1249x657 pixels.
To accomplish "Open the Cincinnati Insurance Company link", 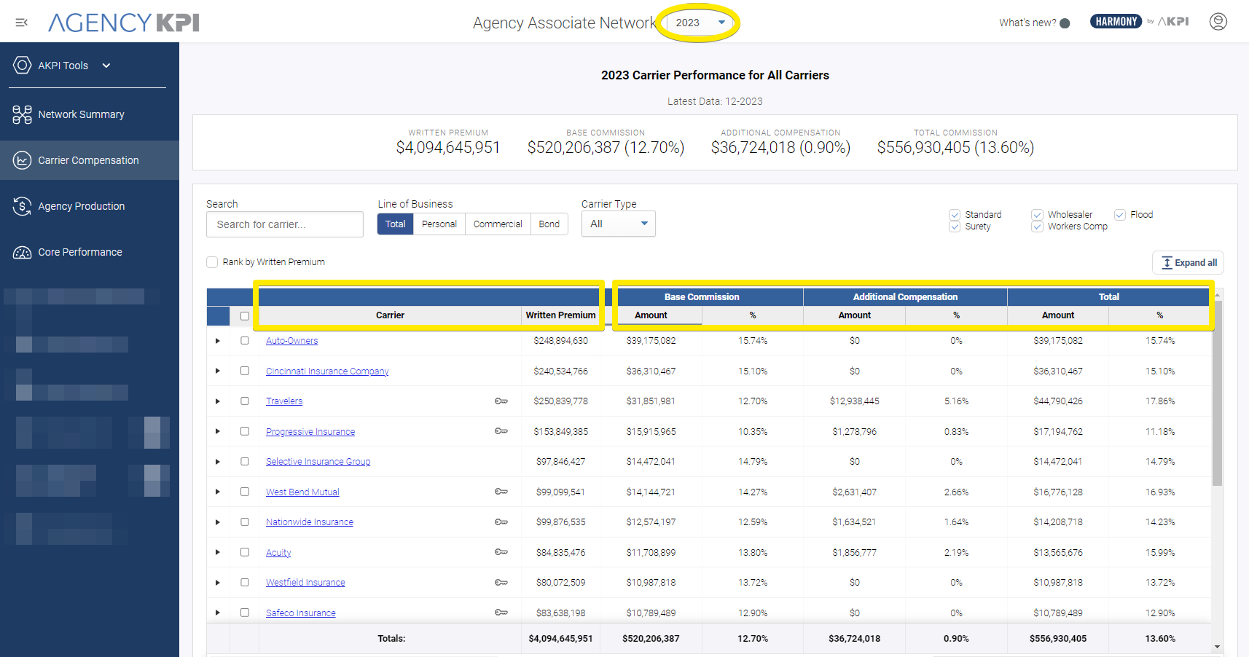I will (x=327, y=371).
